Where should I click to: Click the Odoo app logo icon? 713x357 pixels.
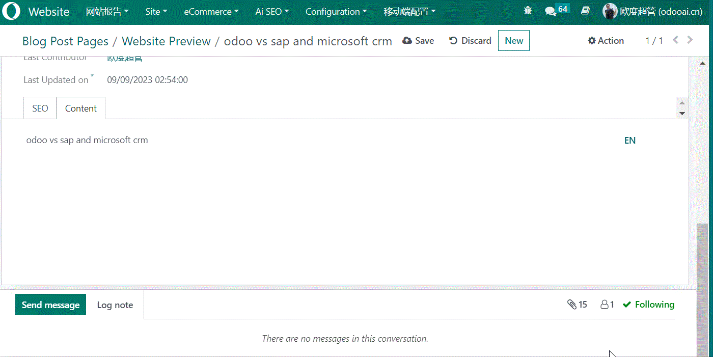coord(11,11)
